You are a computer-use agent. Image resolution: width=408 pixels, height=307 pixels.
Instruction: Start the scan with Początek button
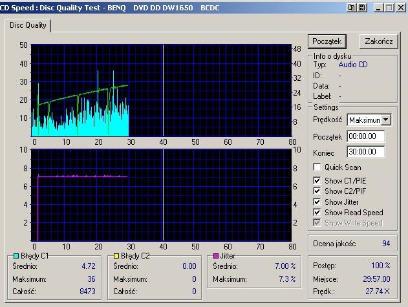327,41
